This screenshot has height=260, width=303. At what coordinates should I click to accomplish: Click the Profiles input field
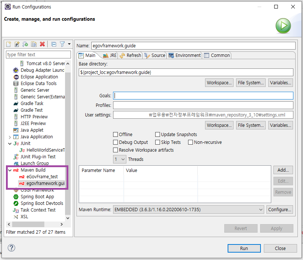[x=203, y=105]
